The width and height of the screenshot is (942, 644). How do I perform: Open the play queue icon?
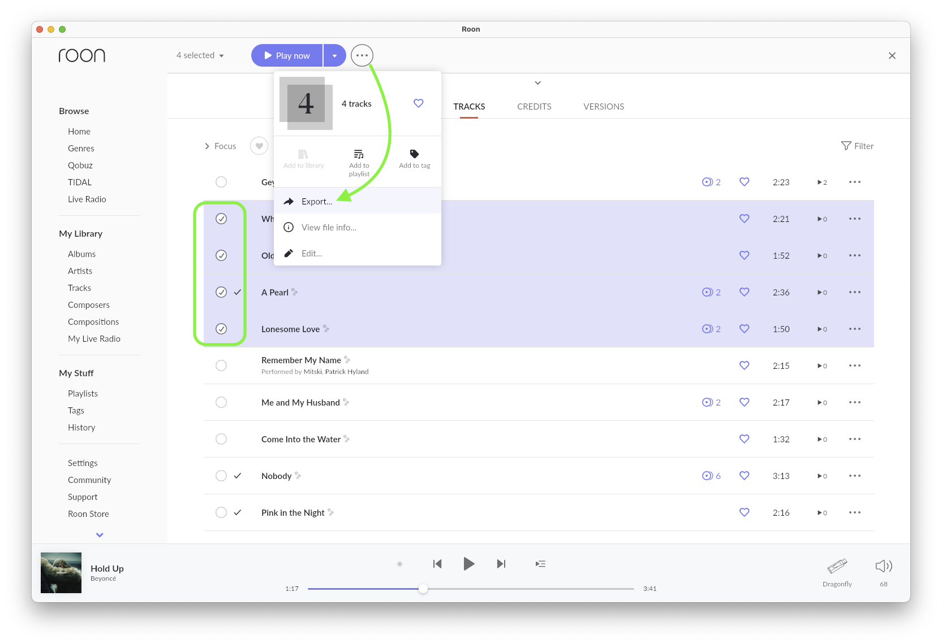pyautogui.click(x=541, y=564)
